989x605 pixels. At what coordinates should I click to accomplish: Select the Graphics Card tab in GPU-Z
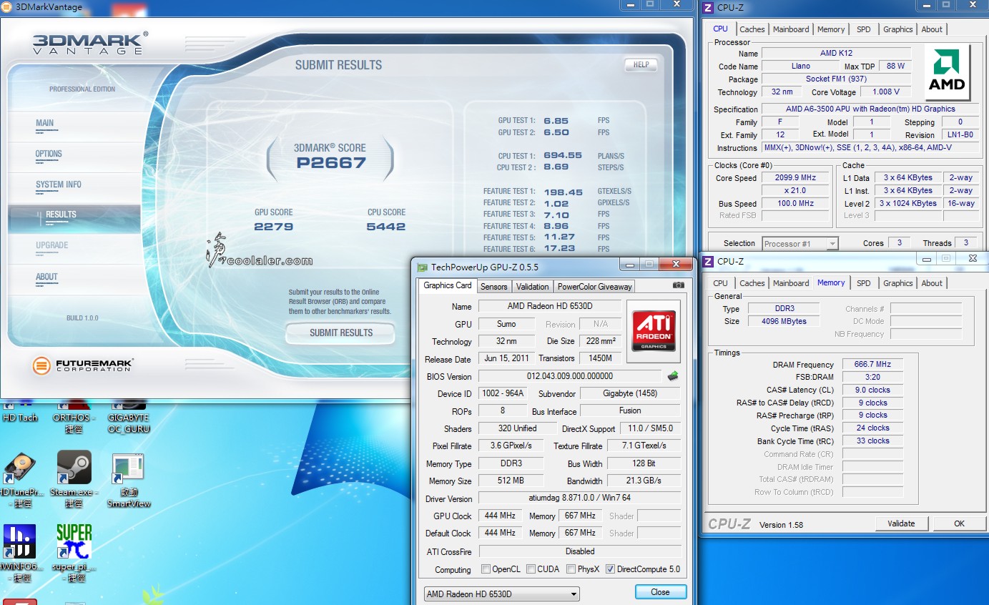pyautogui.click(x=448, y=285)
